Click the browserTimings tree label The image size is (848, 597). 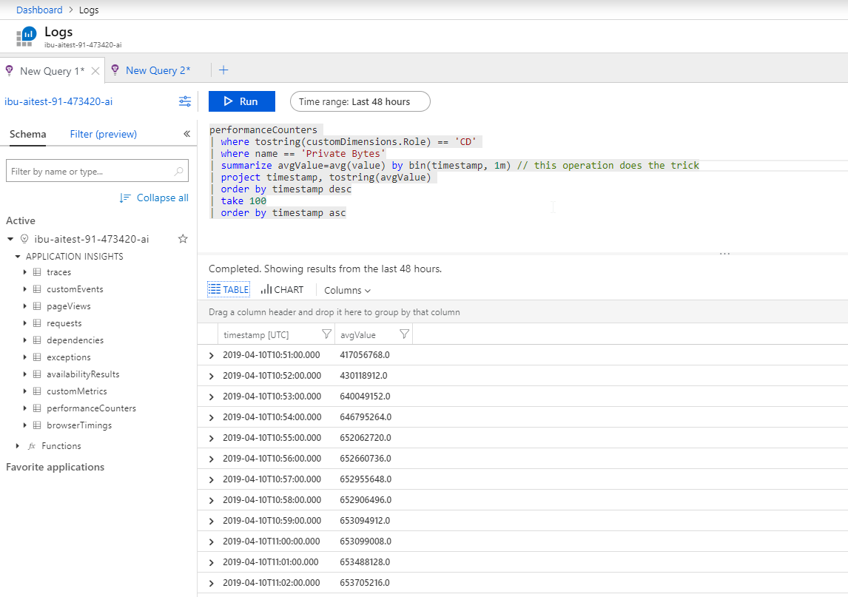point(79,425)
